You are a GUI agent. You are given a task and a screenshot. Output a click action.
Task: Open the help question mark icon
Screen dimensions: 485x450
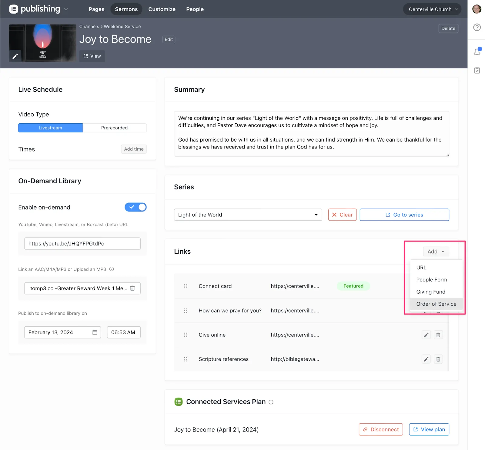[477, 28]
